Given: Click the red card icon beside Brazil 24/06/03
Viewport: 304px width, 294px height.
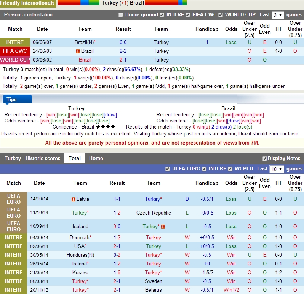Looking at the screenshot, I should [x=78, y=51].
